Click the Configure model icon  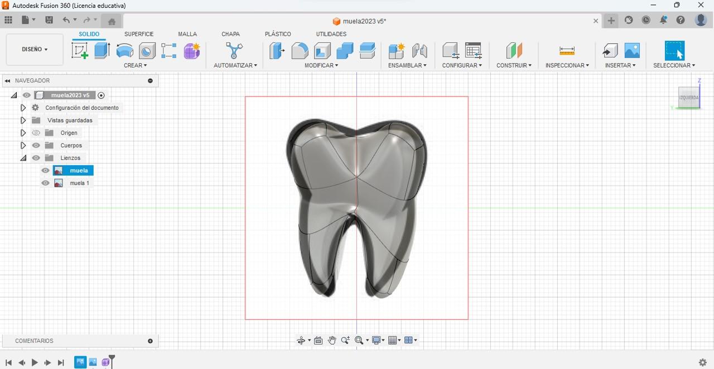[450, 51]
